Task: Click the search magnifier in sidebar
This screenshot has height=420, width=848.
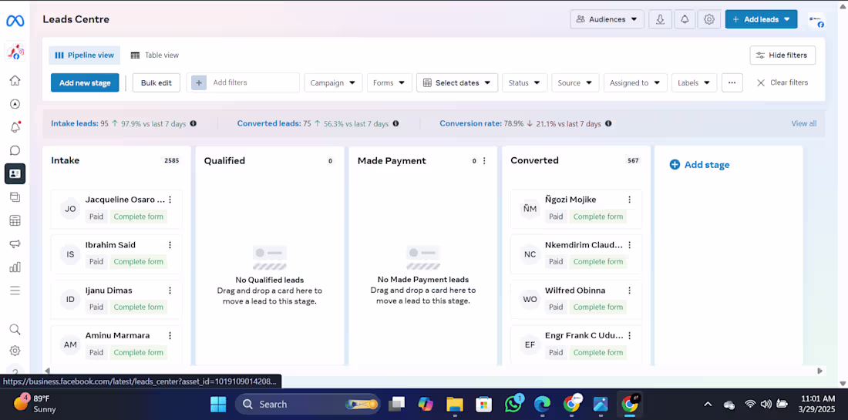Action: 15,329
